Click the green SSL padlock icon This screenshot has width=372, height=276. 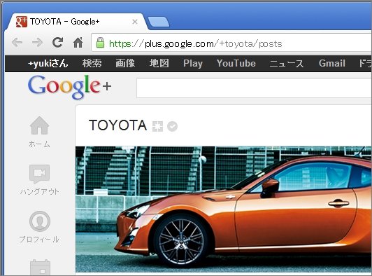(x=100, y=43)
